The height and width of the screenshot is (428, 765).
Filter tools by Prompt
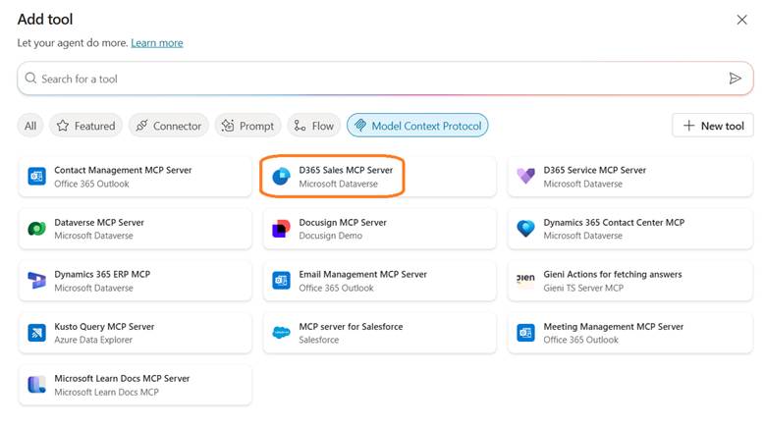click(247, 126)
